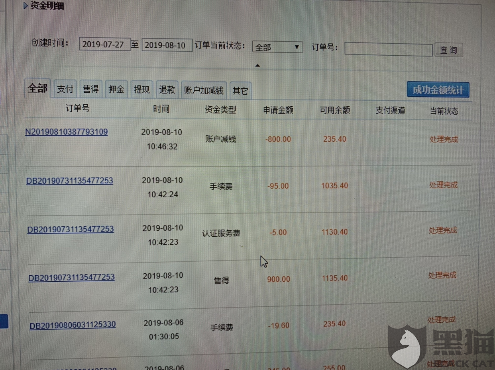Click the start date field 2019-07-27

[105, 45]
